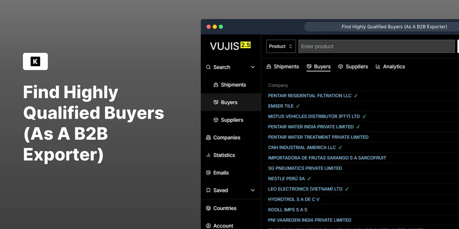Open Saved in the sidebar

point(220,190)
